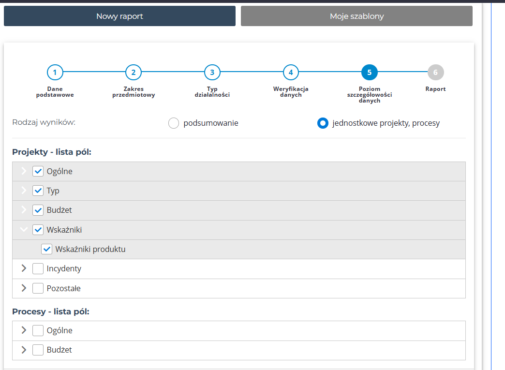505x370 pixels.
Task: Expand Budżet chevron under Procesy
Action: 24,350
